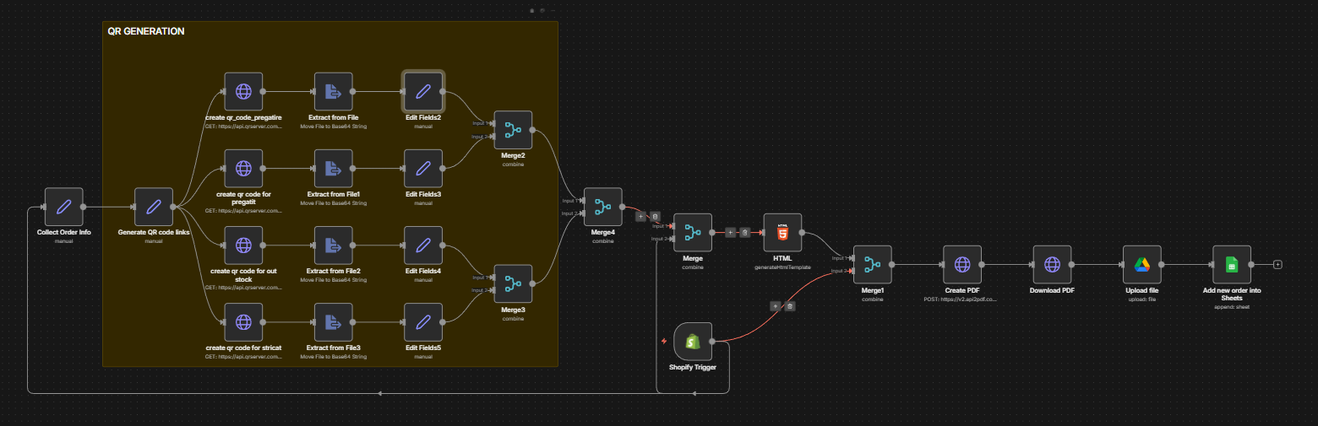The image size is (1318, 426).
Task: Click the Input 2 handle of Merge3
Action: point(492,290)
